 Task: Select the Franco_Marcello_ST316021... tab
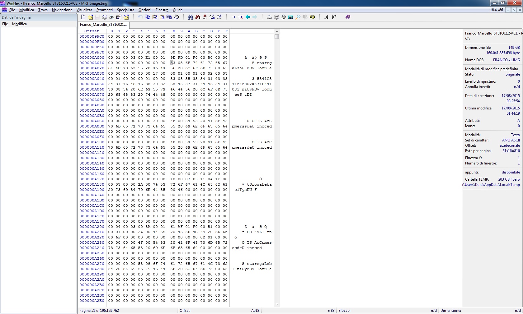click(103, 25)
